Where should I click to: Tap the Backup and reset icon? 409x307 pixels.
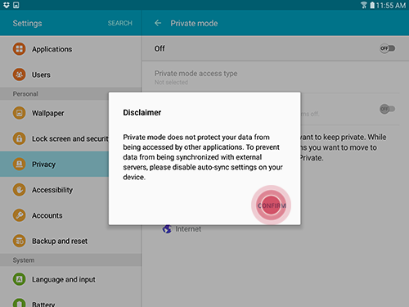(x=19, y=241)
